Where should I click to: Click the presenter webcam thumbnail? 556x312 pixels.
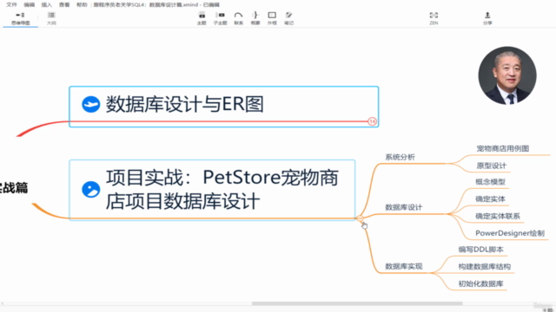point(507,75)
